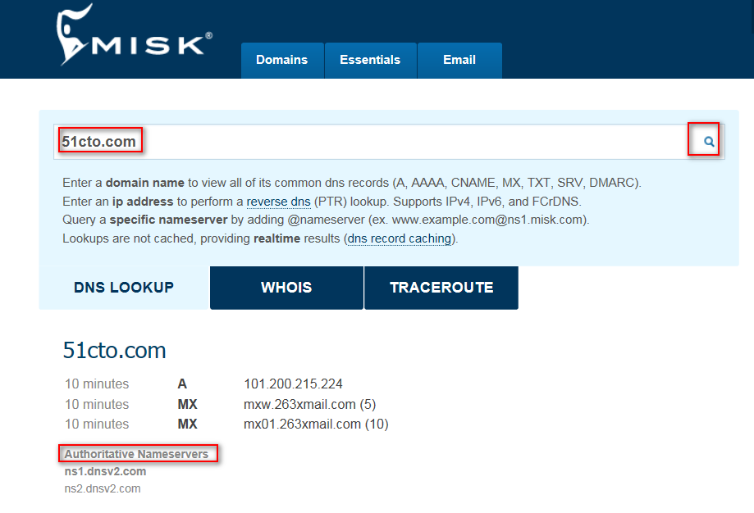Click the magnifier search icon
This screenshot has height=513, width=754.
coord(709,141)
